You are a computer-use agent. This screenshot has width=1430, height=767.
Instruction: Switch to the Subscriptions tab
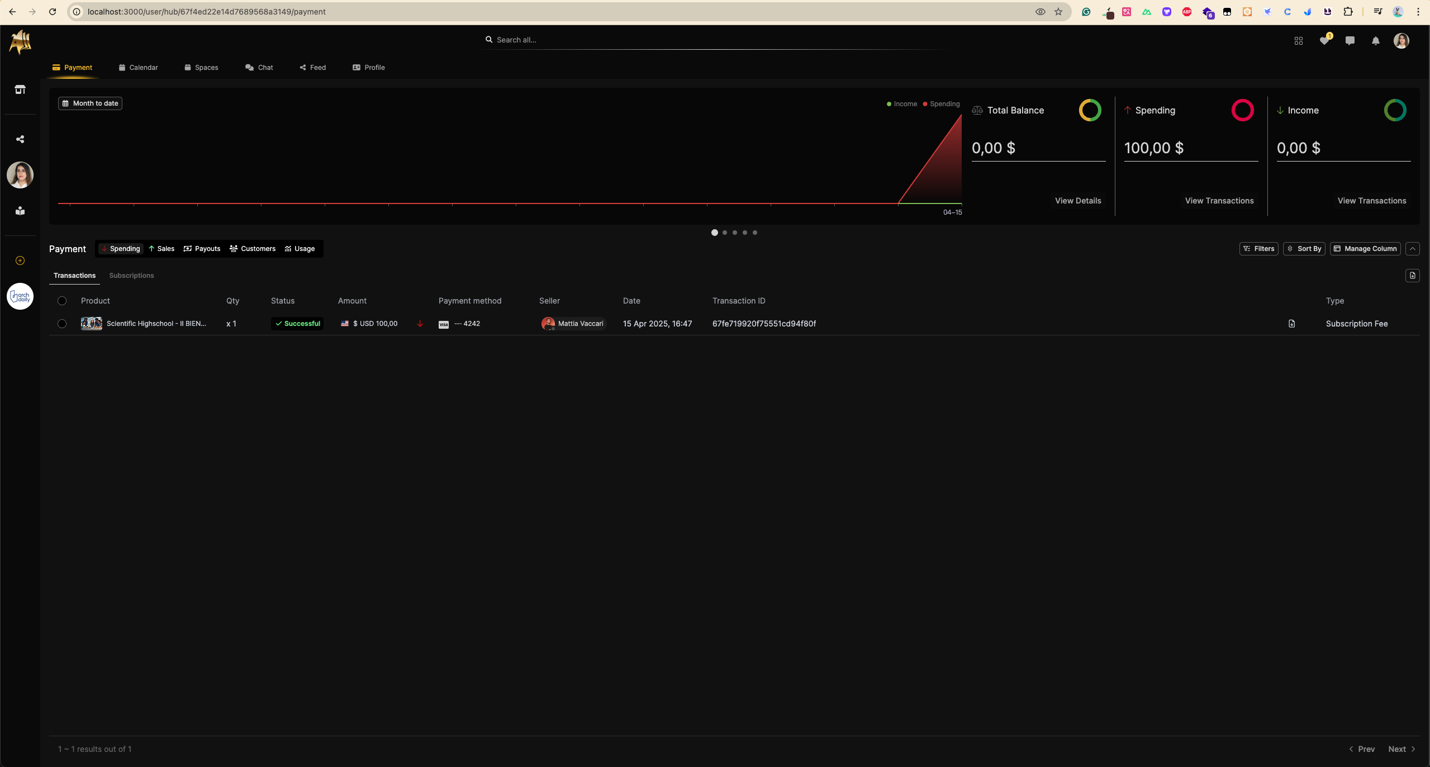pyautogui.click(x=131, y=276)
